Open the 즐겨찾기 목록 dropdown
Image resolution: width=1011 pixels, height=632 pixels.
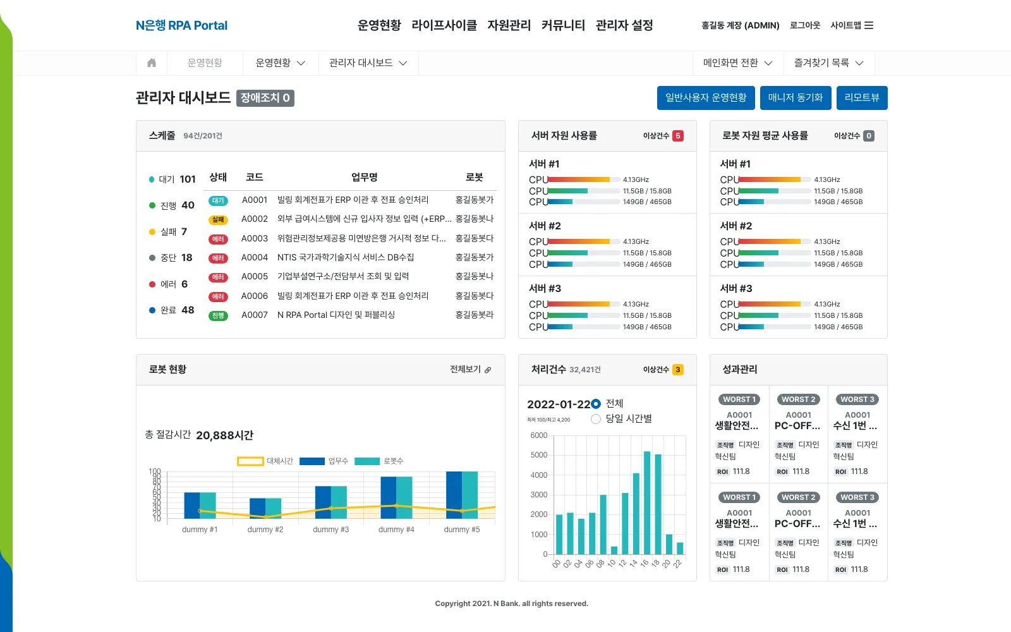[829, 63]
